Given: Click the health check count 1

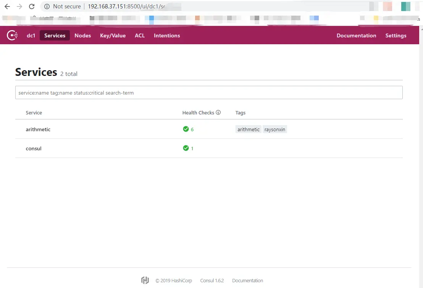Looking at the screenshot, I should 192,148.
